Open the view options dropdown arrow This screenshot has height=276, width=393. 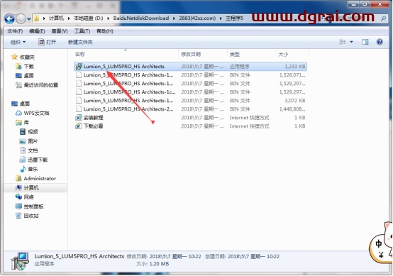pyautogui.click(x=351, y=42)
